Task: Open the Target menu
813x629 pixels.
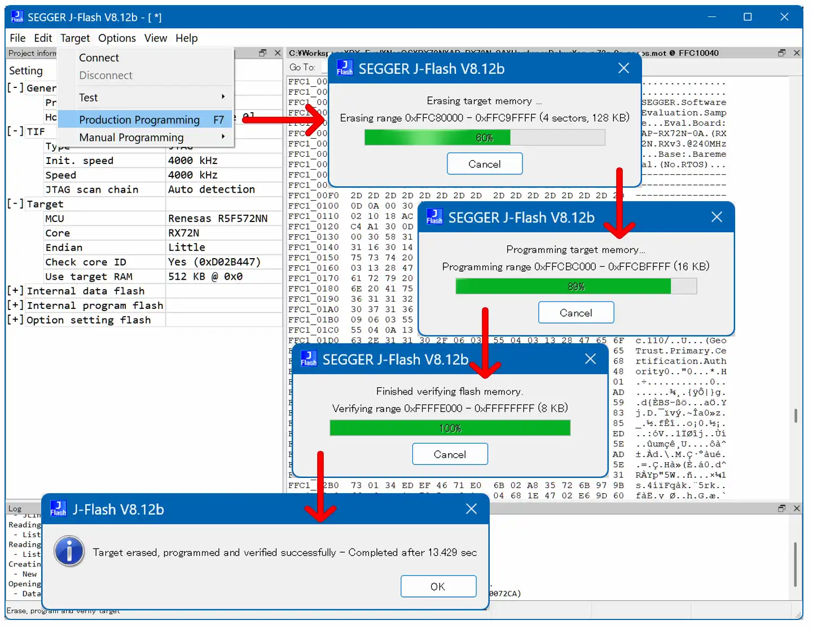Action: pyautogui.click(x=75, y=38)
